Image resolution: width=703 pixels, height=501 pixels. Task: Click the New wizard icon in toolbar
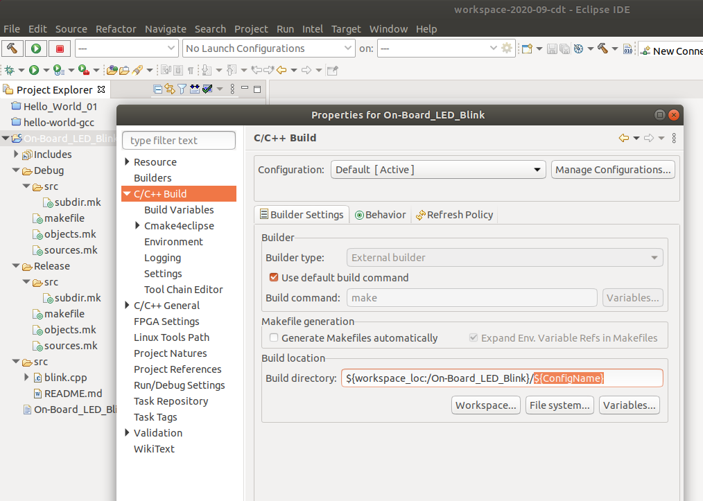coord(527,49)
